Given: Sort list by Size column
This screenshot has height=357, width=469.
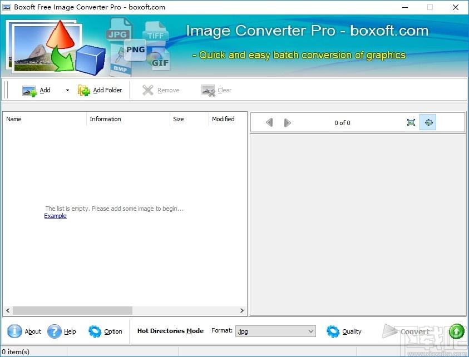Looking at the screenshot, I should point(189,119).
